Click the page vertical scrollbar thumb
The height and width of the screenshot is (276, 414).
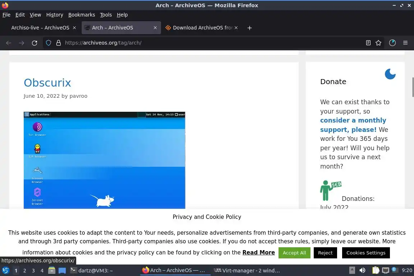click(x=413, y=87)
